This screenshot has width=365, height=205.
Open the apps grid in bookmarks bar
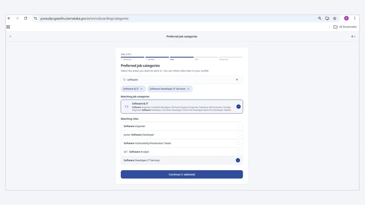[8, 27]
